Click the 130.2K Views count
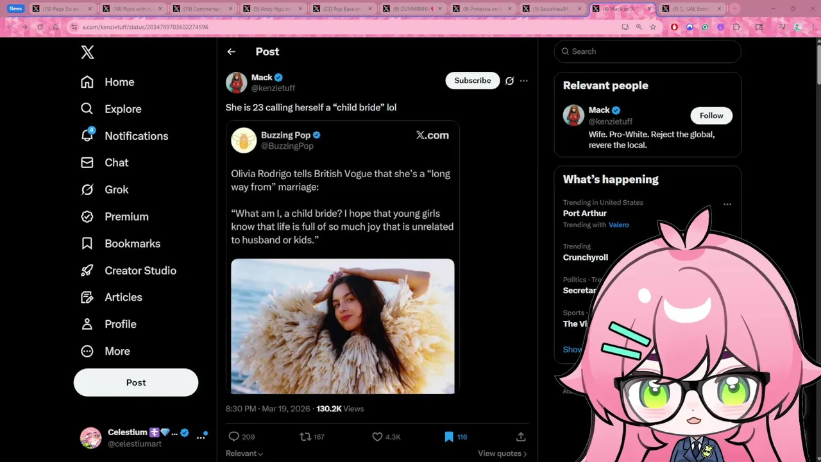The height and width of the screenshot is (462, 821). pos(340,409)
